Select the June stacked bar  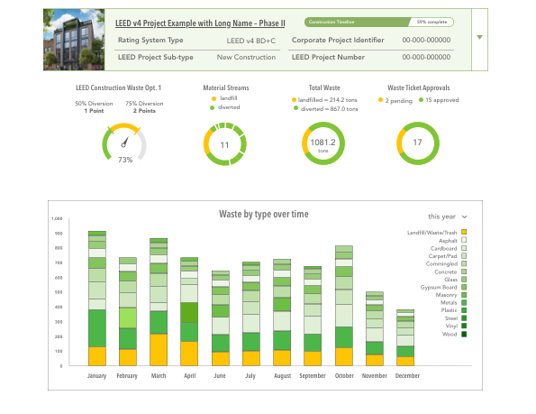point(221,318)
